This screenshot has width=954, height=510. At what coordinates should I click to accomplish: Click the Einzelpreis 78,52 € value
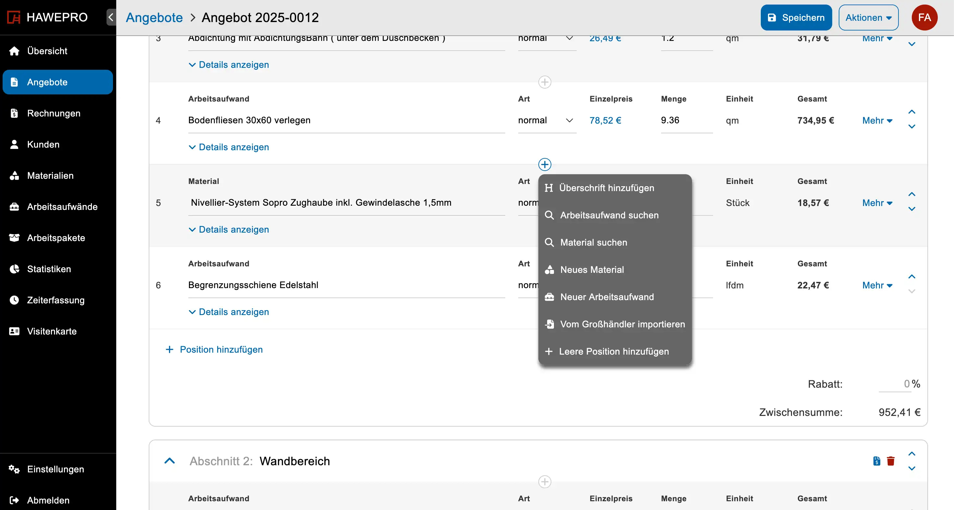click(605, 120)
